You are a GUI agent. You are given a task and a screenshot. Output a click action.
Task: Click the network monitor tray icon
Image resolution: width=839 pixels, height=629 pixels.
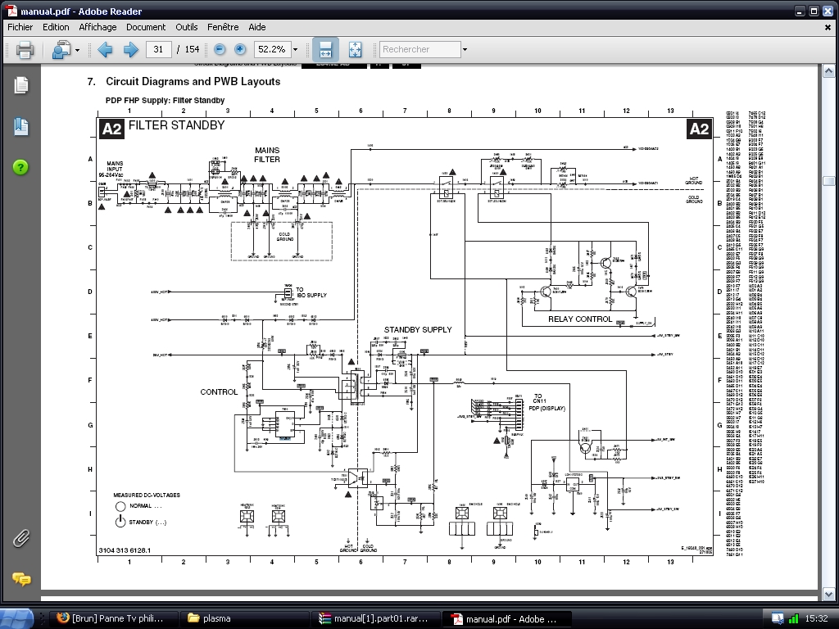point(778,619)
